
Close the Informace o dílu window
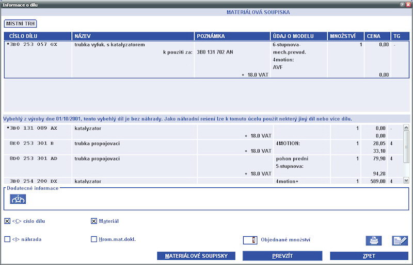click(x=408, y=4)
